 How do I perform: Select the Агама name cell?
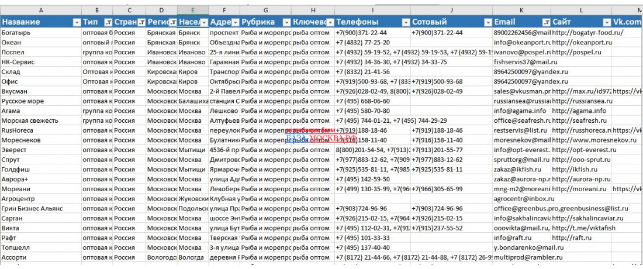click(40, 111)
